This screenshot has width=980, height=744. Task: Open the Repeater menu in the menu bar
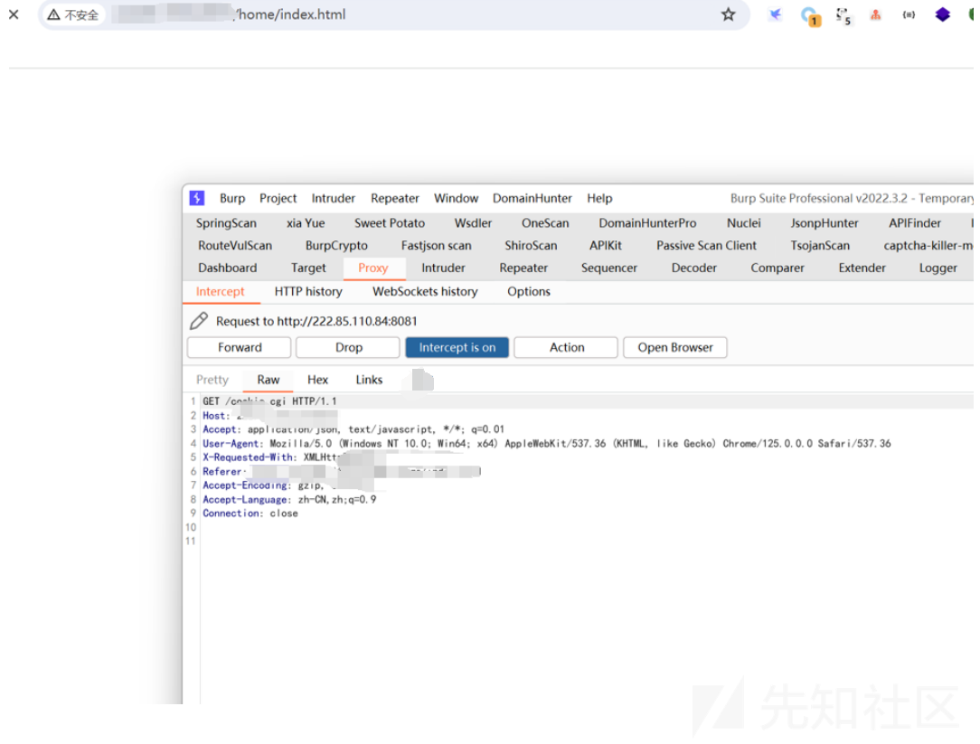[x=394, y=198]
